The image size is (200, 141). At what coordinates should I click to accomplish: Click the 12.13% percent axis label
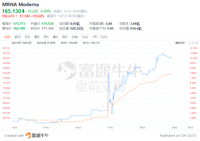click(x=194, y=48)
